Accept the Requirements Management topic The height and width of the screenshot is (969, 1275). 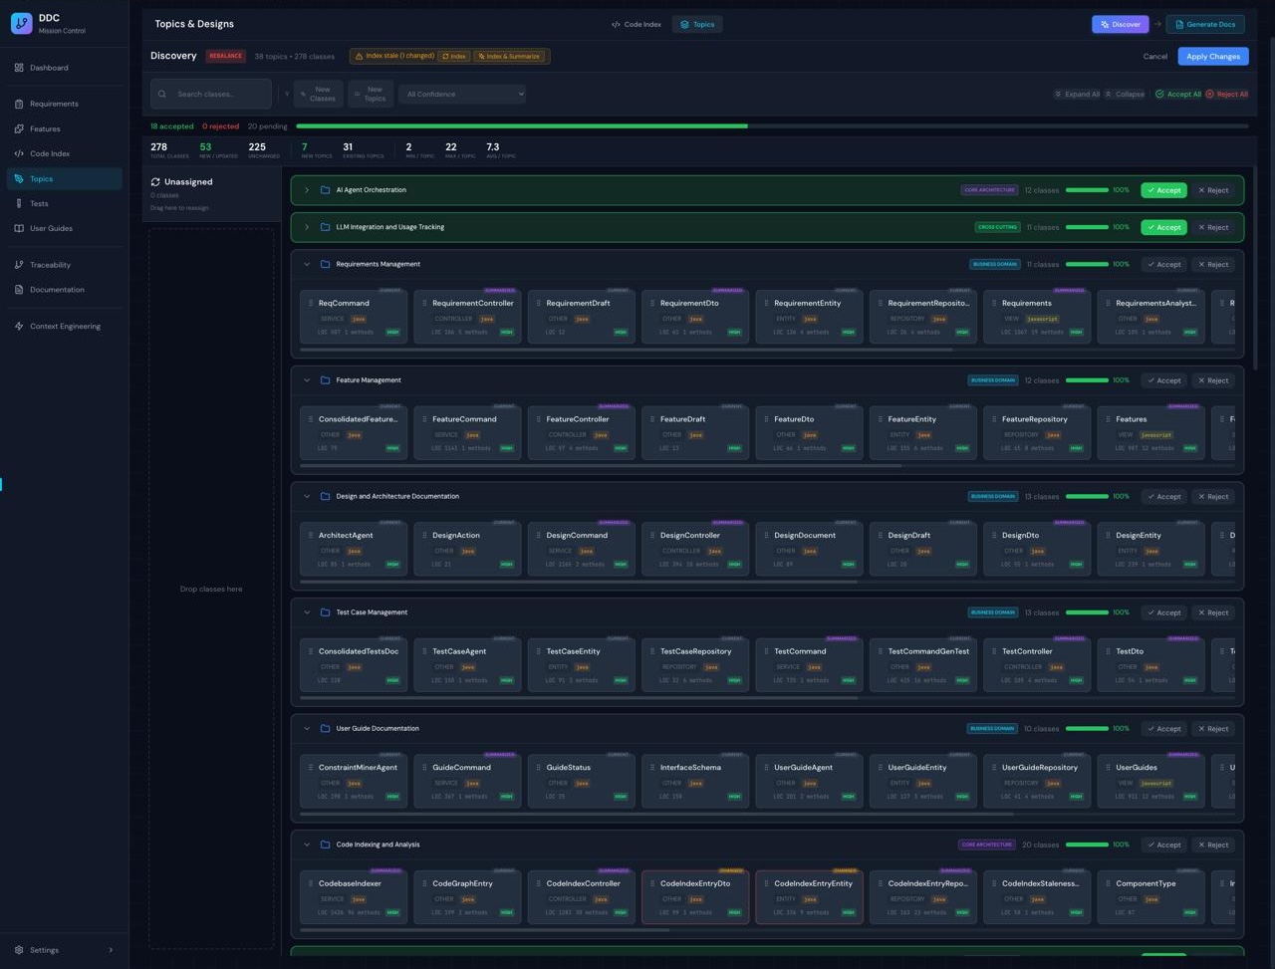coord(1163,265)
